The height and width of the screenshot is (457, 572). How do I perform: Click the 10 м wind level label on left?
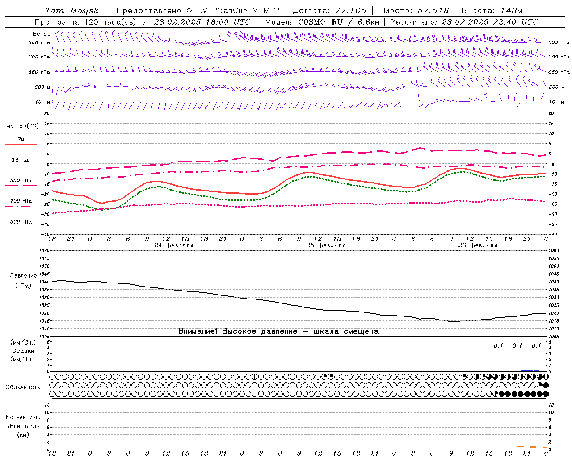coord(42,102)
